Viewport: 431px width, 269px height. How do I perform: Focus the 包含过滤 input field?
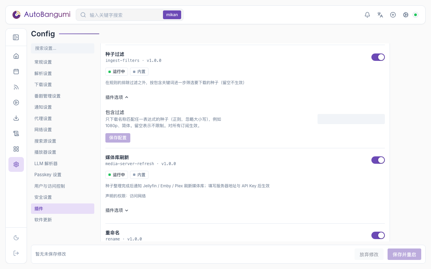point(351,119)
